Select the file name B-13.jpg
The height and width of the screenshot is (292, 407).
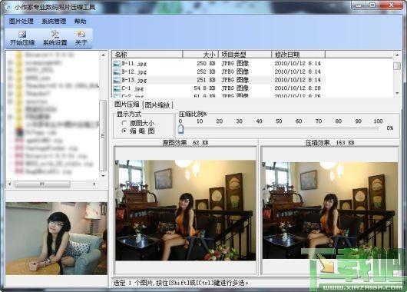point(134,80)
